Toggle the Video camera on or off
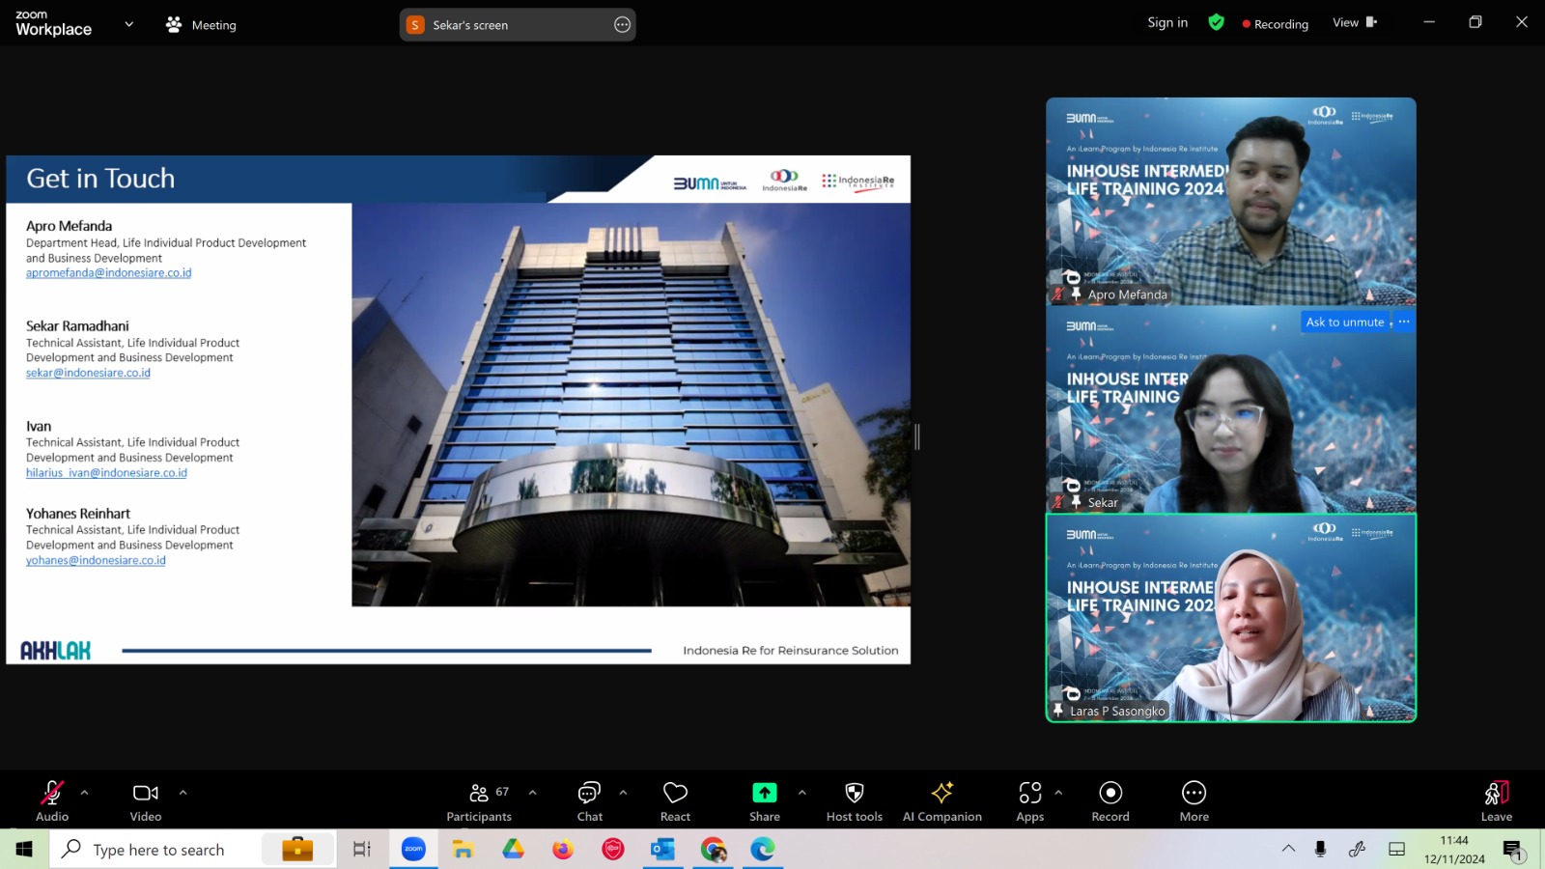Viewport: 1545px width, 869px height. click(146, 801)
